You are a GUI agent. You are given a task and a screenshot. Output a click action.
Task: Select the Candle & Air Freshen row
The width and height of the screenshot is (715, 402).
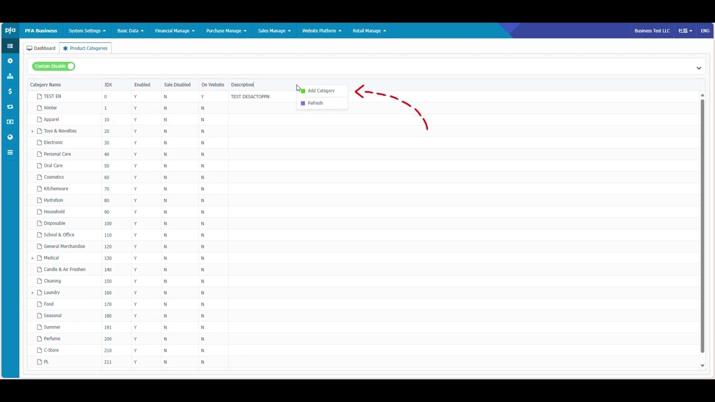(364, 270)
